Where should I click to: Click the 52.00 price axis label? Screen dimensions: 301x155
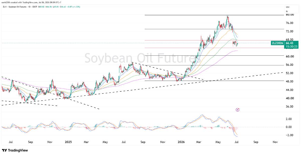[289, 73]
